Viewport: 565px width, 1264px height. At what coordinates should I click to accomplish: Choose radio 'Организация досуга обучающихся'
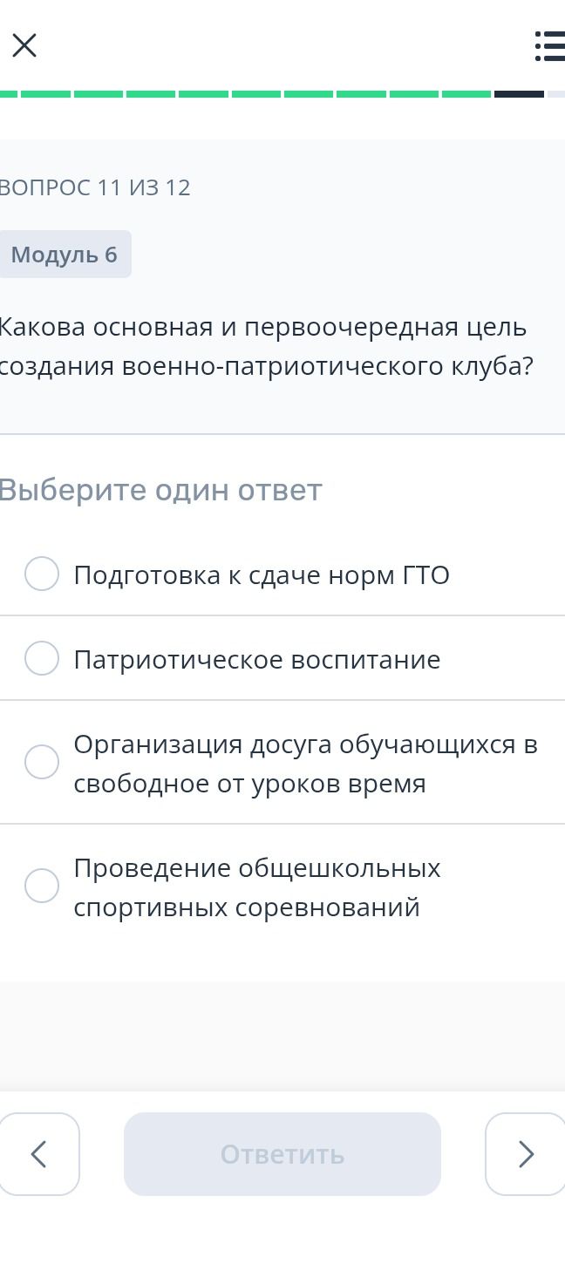(42, 762)
